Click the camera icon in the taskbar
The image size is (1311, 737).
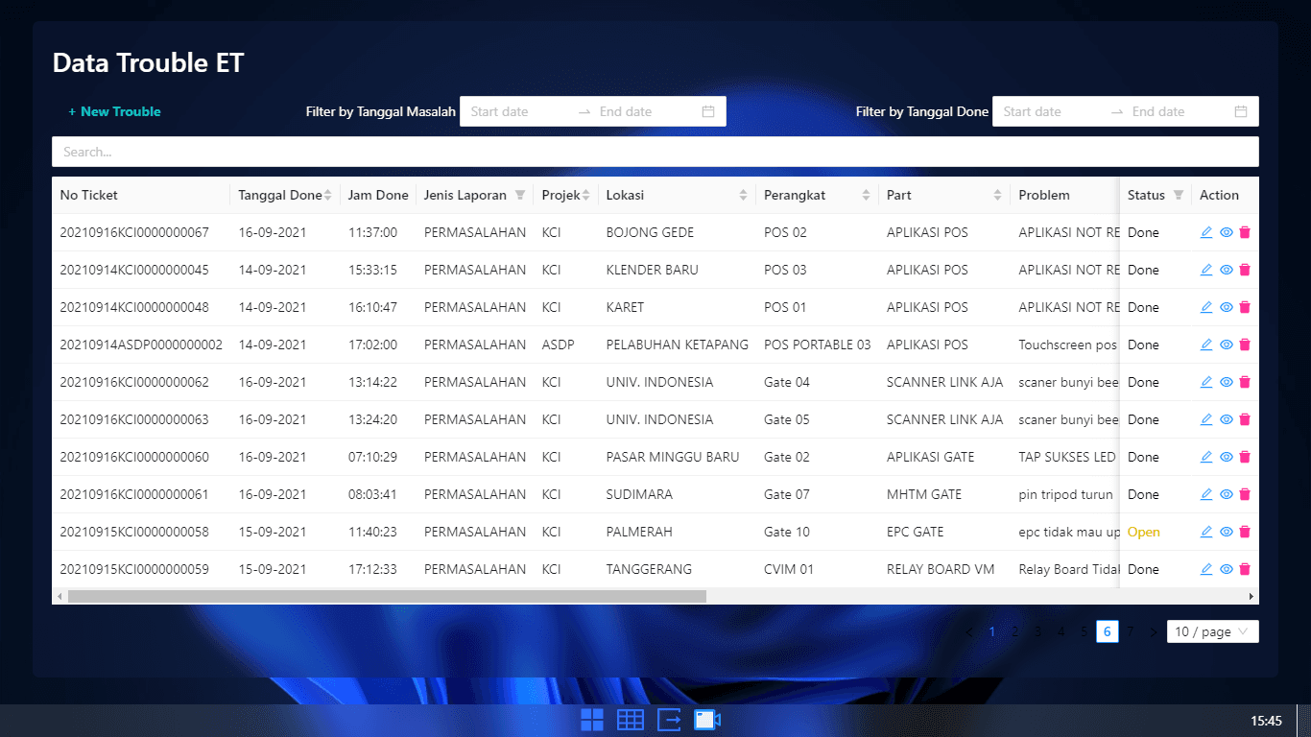[707, 720]
